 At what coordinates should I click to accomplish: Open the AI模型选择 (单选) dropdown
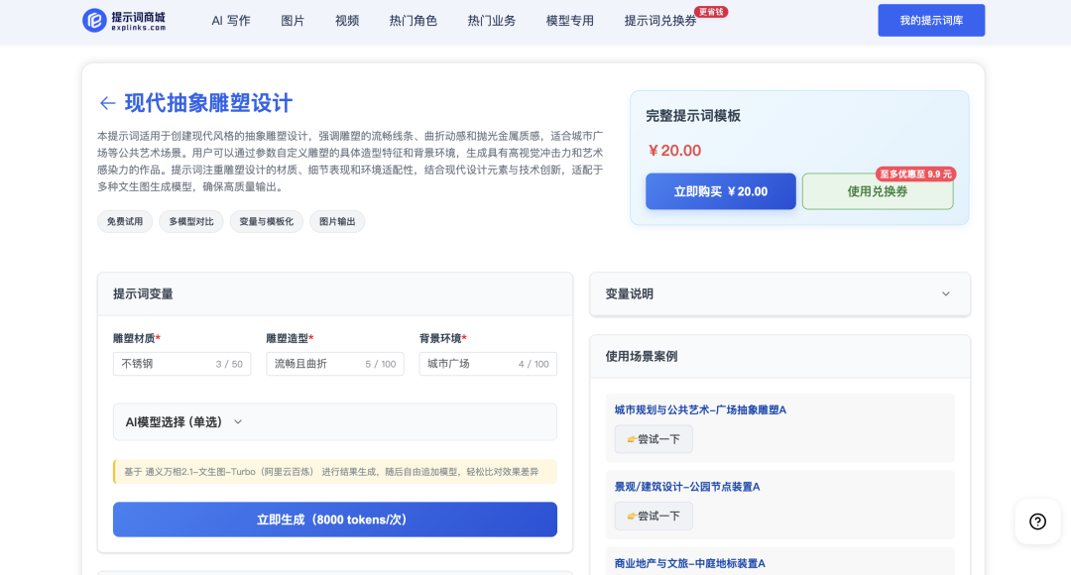[x=335, y=422]
